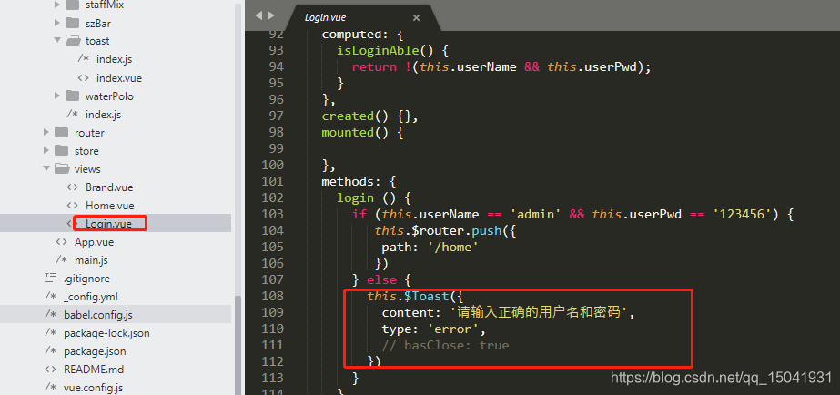Click the store folder icon
Viewport: 840px width, 395px height.
click(61, 150)
